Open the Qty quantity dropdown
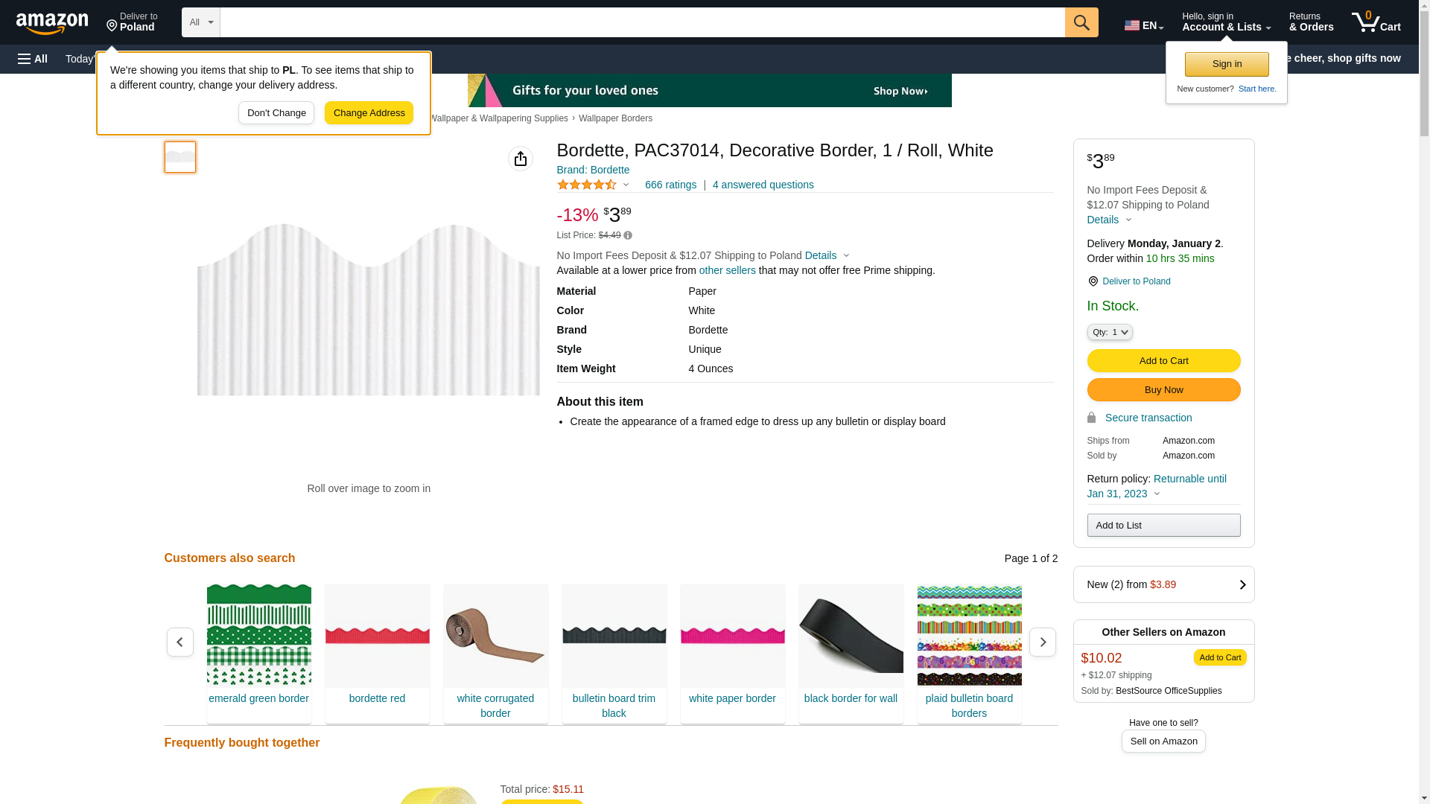 (x=1109, y=332)
